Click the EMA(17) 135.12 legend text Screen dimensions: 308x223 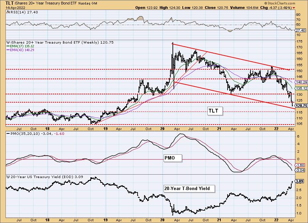[22, 46]
